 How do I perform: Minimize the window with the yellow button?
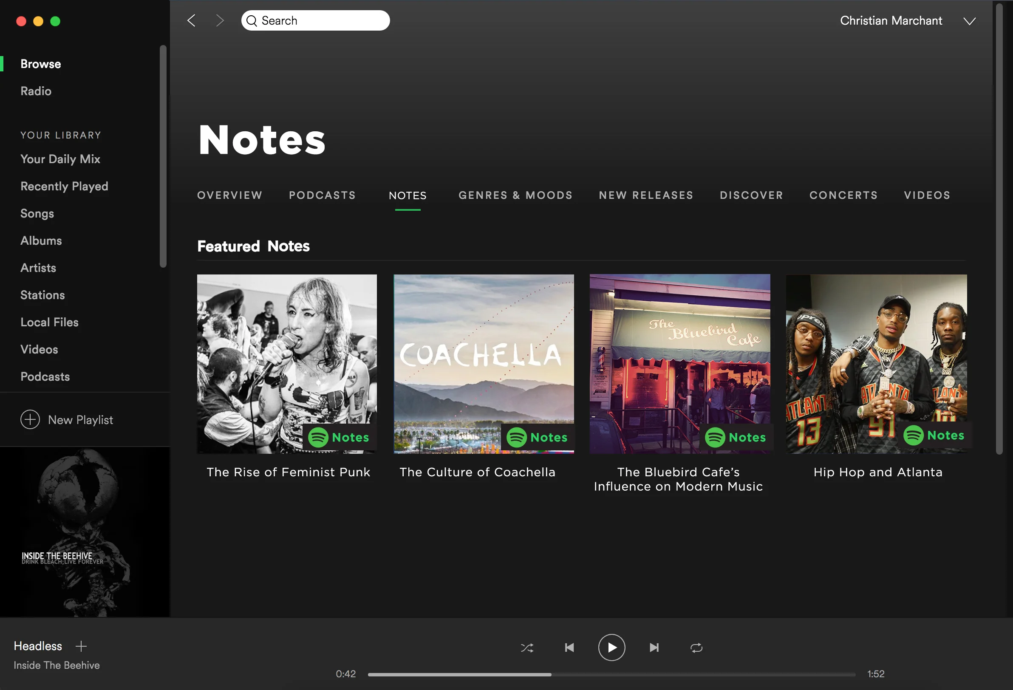click(x=38, y=21)
